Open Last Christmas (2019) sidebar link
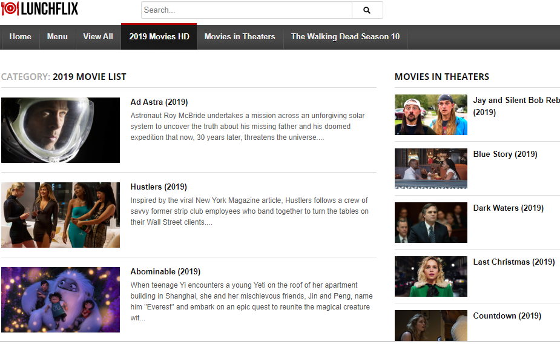Viewport: 560px width, 344px height. (x=514, y=262)
